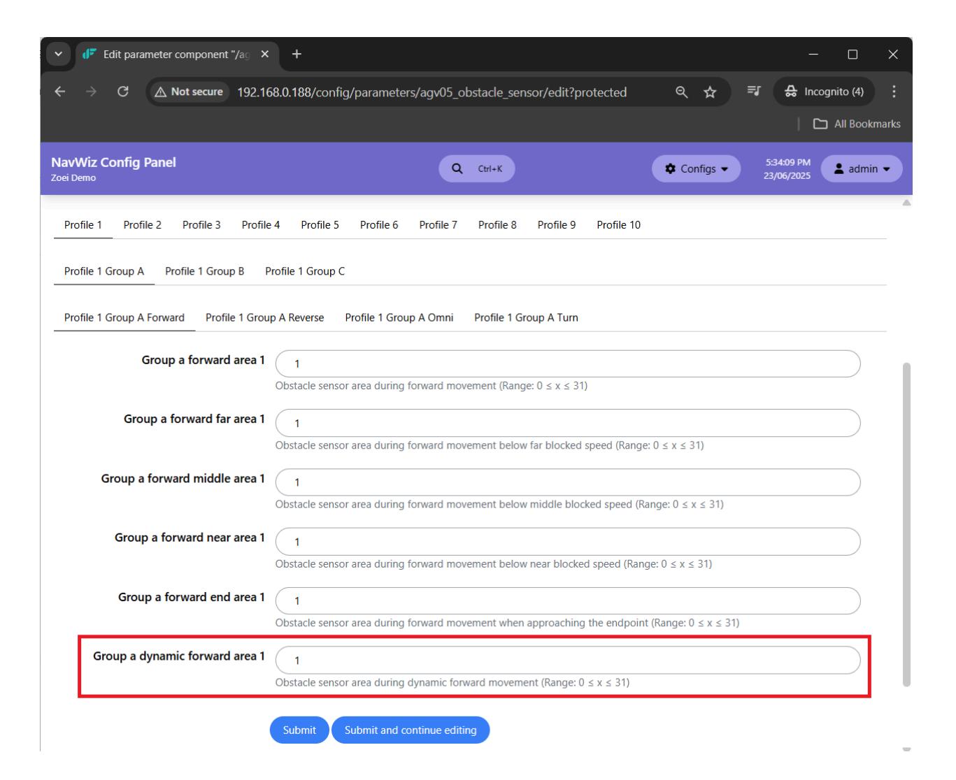Open the Profile 1 Group C tab
The image size is (956, 780).
tap(305, 271)
